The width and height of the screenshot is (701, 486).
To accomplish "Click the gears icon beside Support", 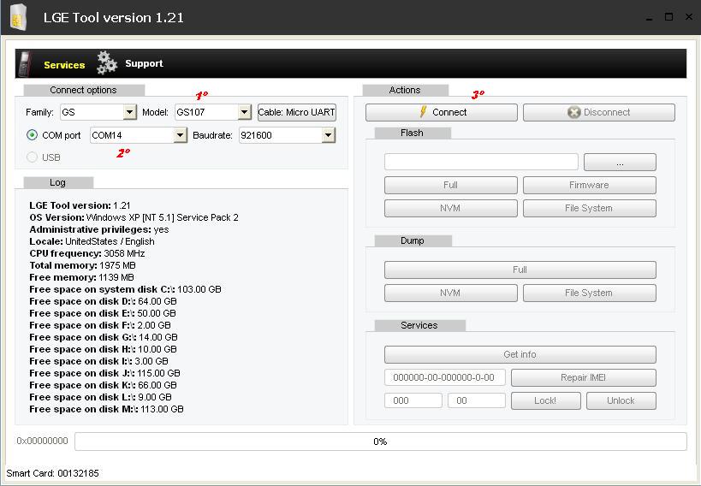I will pos(107,62).
